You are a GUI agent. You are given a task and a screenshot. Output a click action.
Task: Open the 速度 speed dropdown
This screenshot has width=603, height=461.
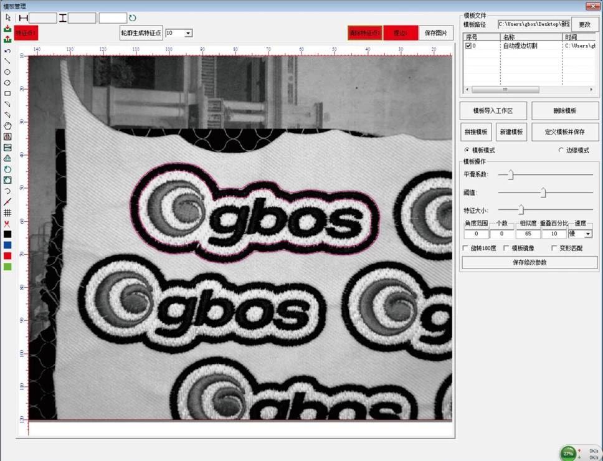coord(587,234)
